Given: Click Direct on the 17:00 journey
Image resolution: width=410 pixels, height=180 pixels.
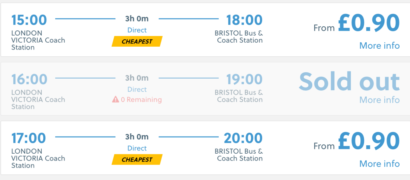Looking at the screenshot, I should 137,148.
